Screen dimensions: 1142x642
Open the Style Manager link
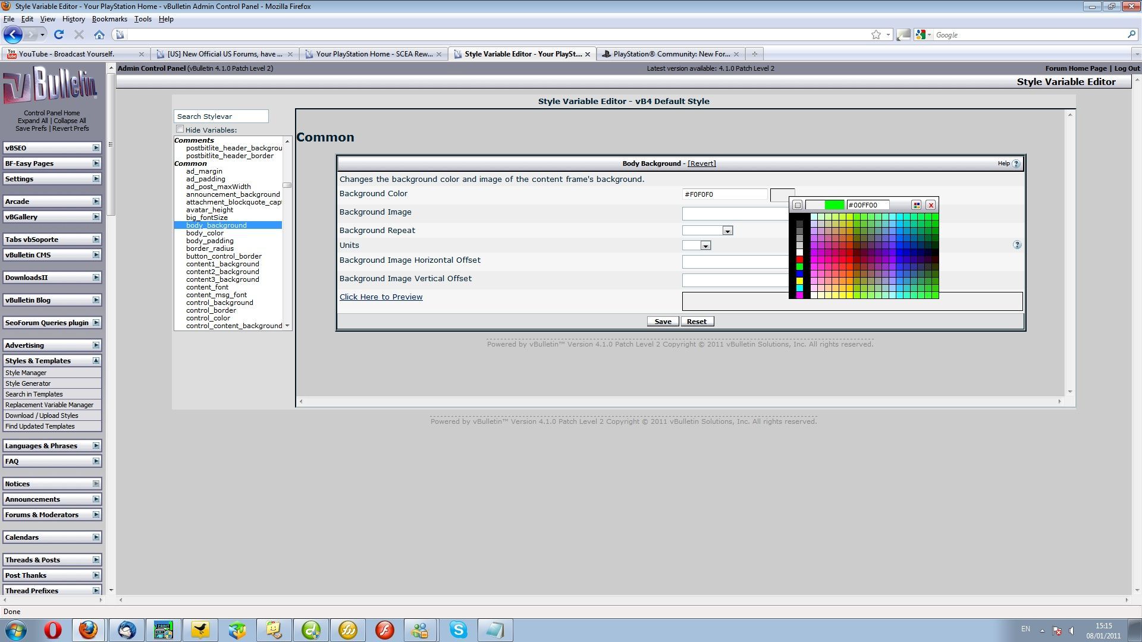pos(26,373)
